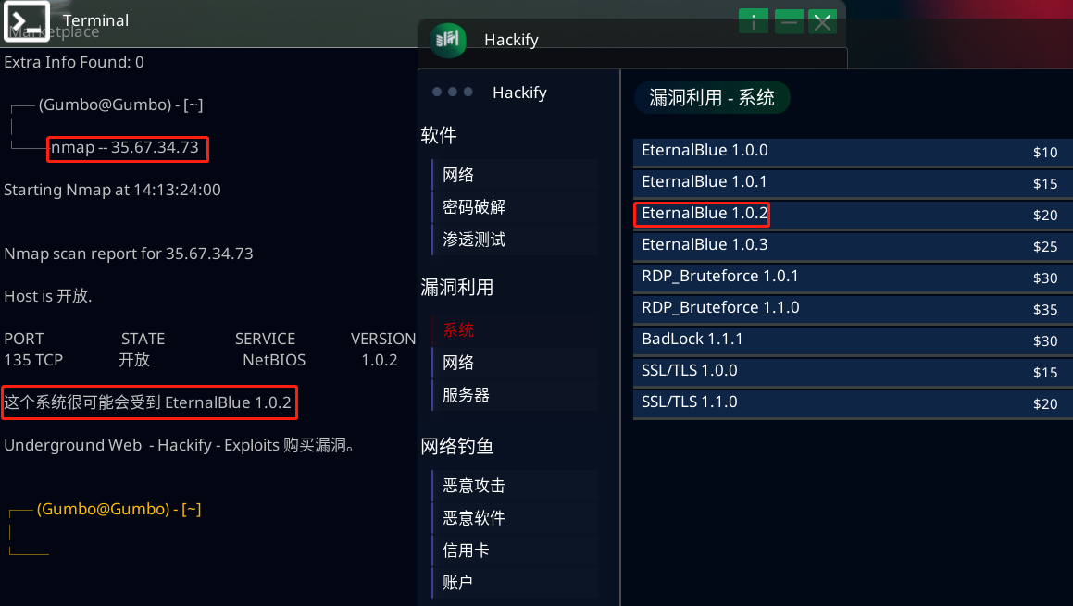Click the 网络钓鱼 section heading
The height and width of the screenshot is (606, 1073).
(x=457, y=447)
